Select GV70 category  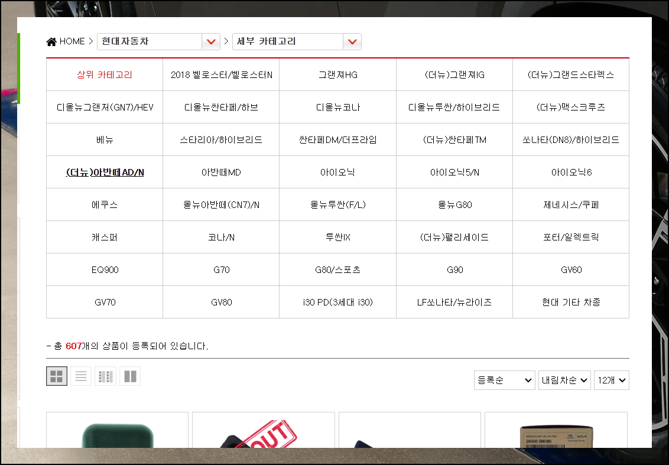105,302
